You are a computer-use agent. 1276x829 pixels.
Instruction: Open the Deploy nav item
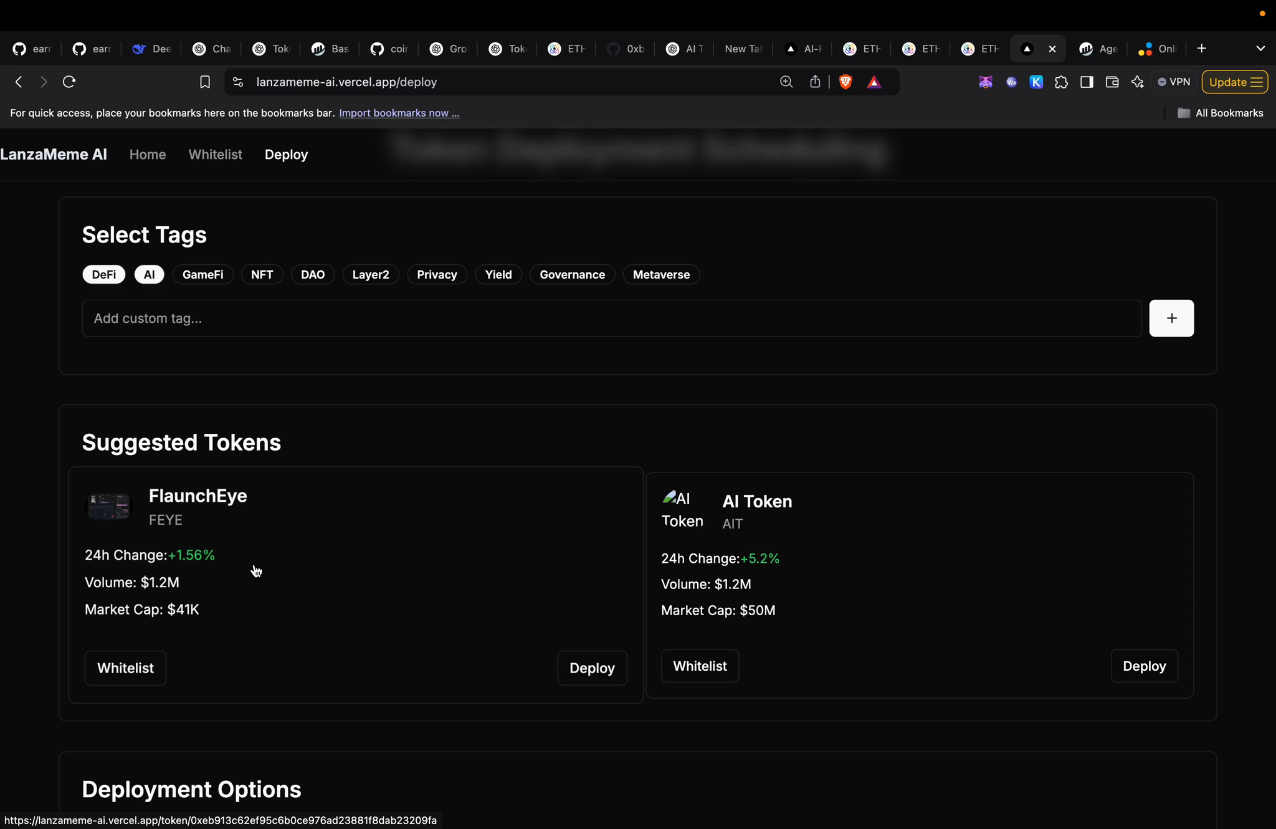(x=286, y=155)
